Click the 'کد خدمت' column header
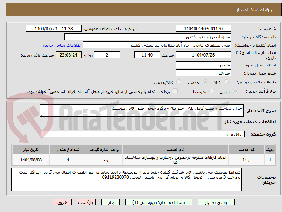The width and height of the screenshot is (282, 212). pyautogui.click(x=246, y=150)
